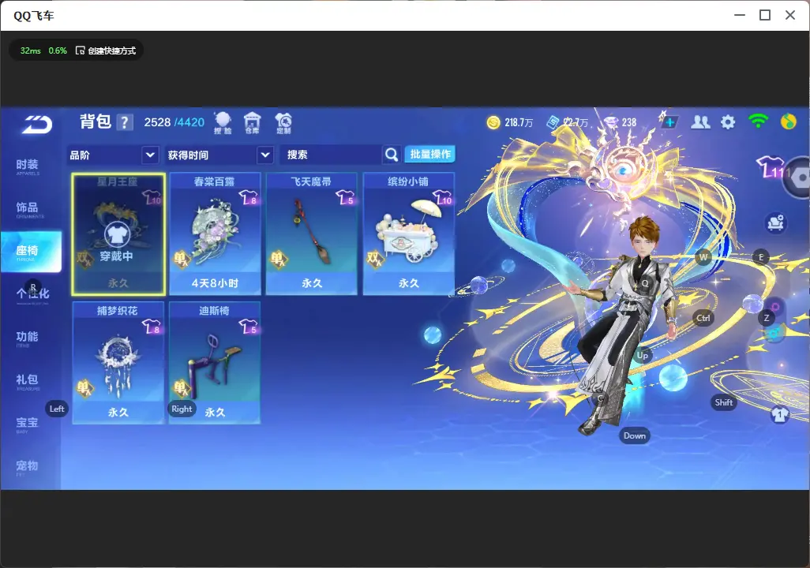The image size is (810, 568).
Task: Open the 定制 customization icon
Action: point(283,123)
